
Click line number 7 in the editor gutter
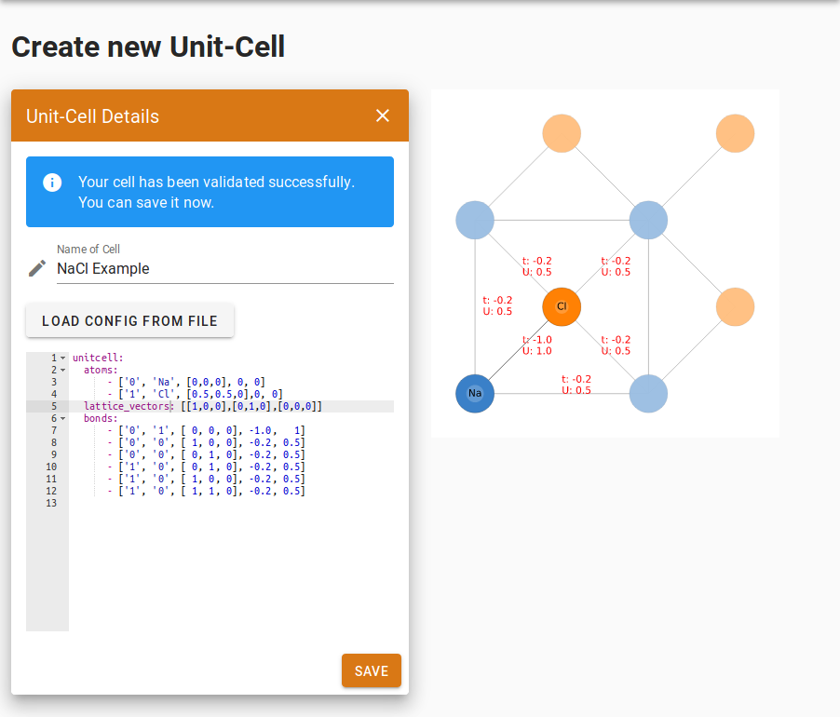(53, 430)
